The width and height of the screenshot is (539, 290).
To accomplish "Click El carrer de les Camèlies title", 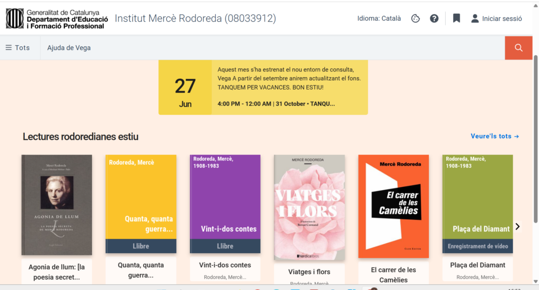I will pyautogui.click(x=394, y=275).
